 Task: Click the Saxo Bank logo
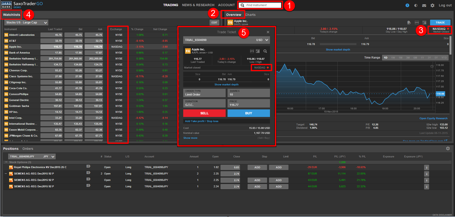tap(6, 5)
